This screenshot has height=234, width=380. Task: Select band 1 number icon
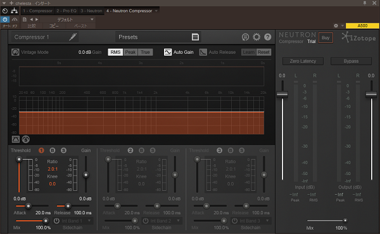pos(41,150)
